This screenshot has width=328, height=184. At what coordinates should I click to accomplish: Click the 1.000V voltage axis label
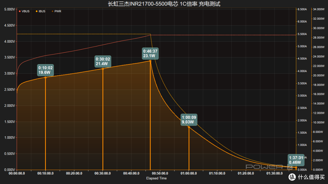click(10, 138)
